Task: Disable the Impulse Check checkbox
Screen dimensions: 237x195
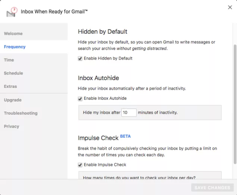Action: 80,165
